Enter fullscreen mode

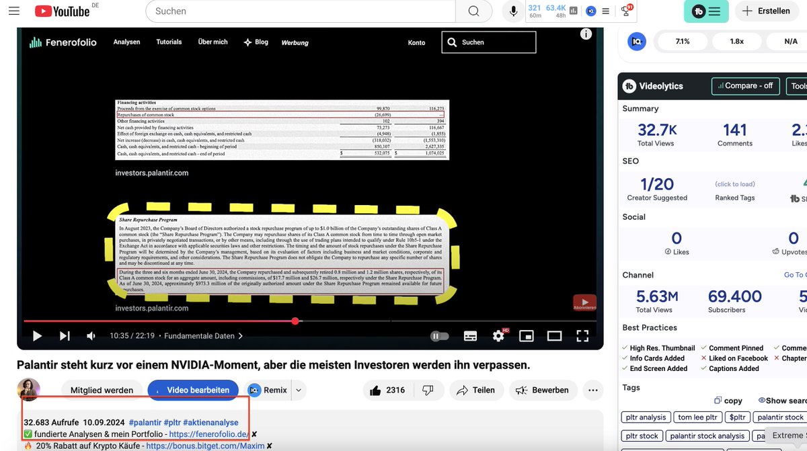tap(582, 336)
